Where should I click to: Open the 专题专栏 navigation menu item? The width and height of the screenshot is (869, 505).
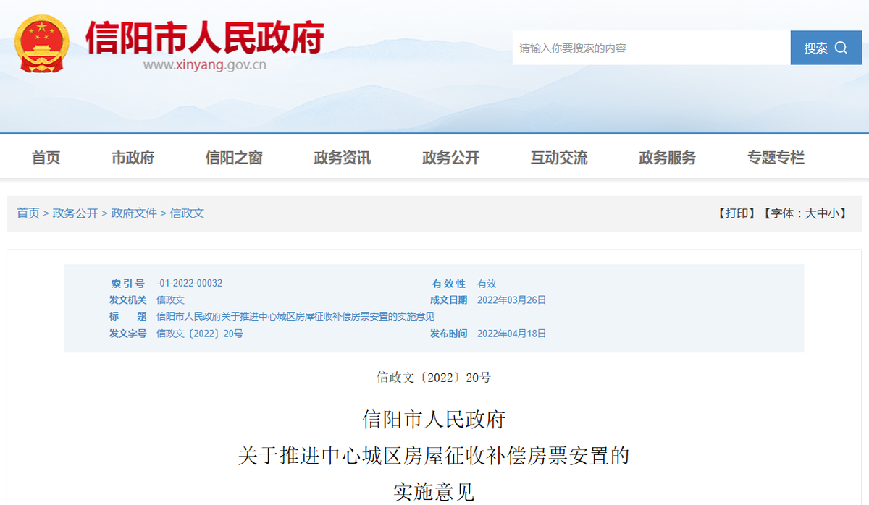coord(776,158)
